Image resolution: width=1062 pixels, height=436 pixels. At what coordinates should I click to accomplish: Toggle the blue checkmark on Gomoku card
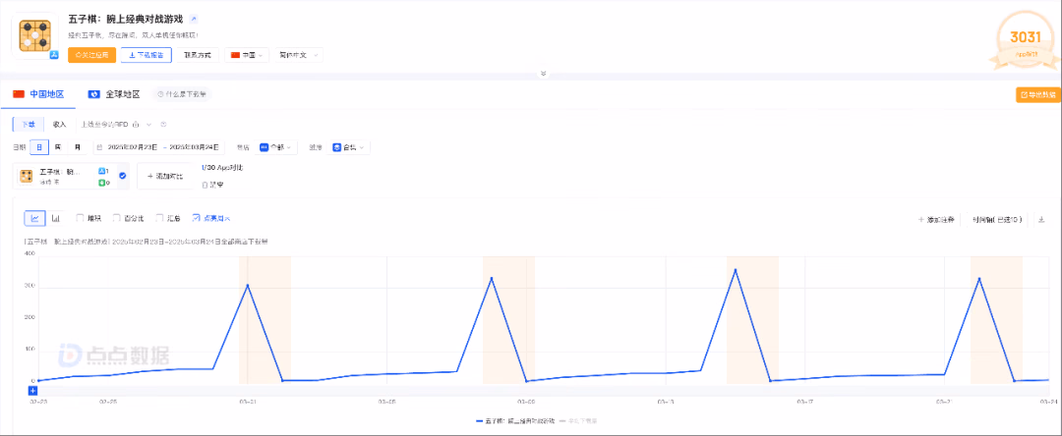(123, 176)
